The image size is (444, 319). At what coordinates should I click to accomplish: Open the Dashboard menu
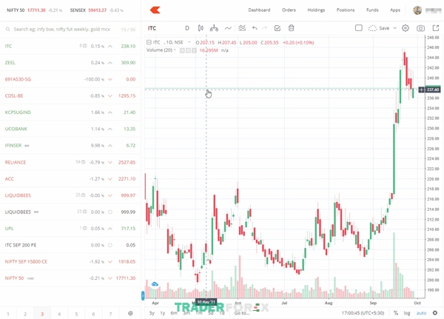pos(259,10)
